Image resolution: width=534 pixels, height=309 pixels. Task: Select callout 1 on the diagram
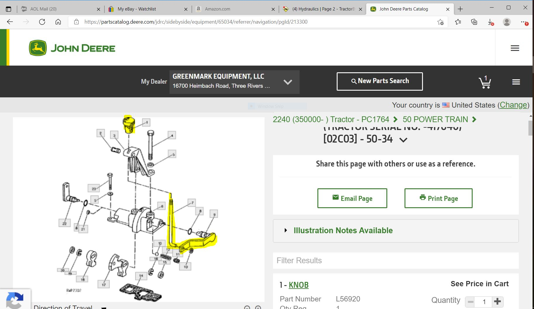click(x=146, y=122)
